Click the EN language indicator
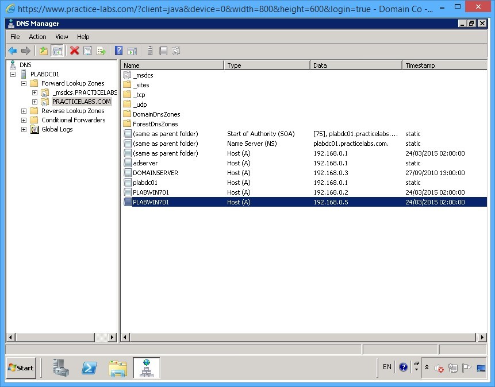 point(387,367)
